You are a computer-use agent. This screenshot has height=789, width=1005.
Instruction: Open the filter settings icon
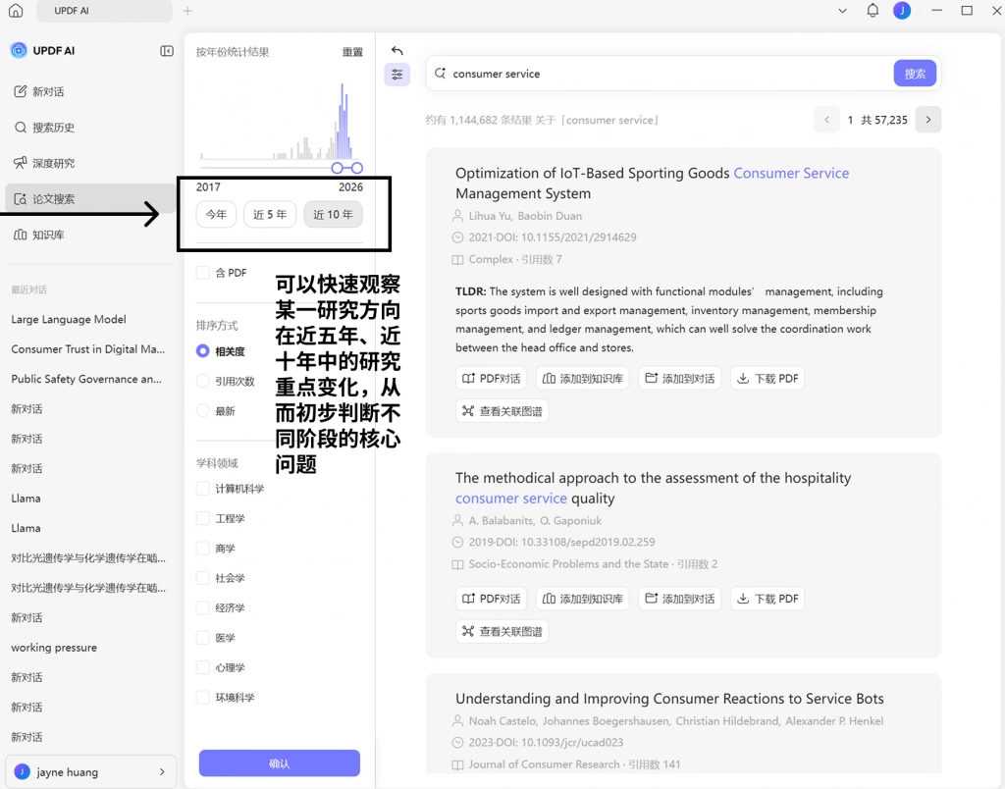tap(397, 75)
